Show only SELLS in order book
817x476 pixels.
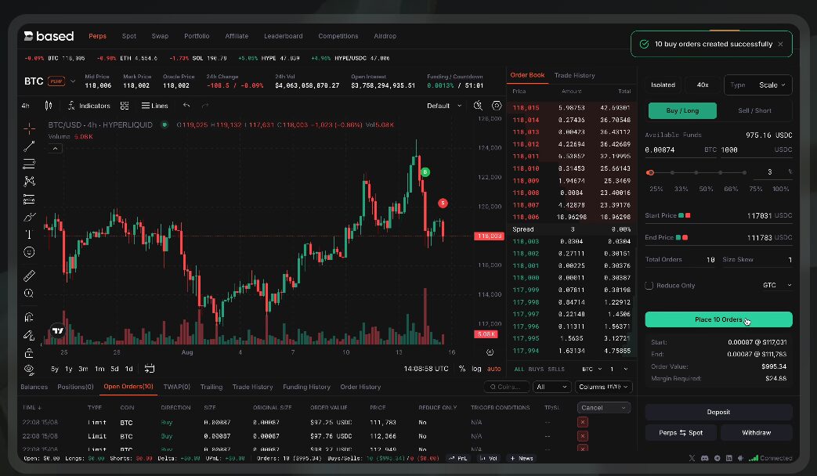[x=556, y=370]
